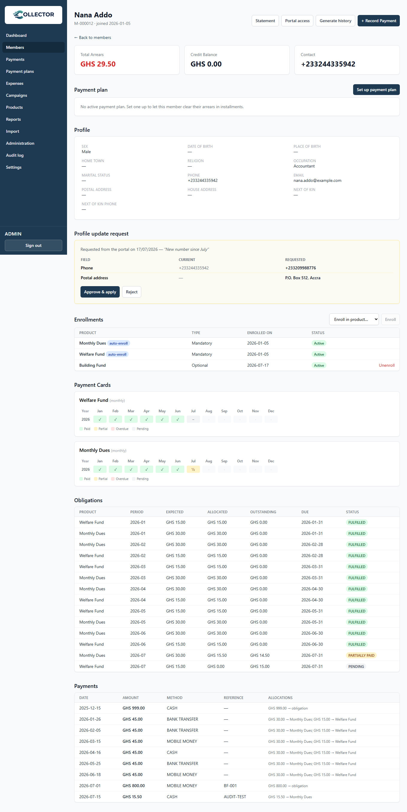407x812 pixels.
Task: Click the Collector logo in sidebar
Action: (x=33, y=15)
